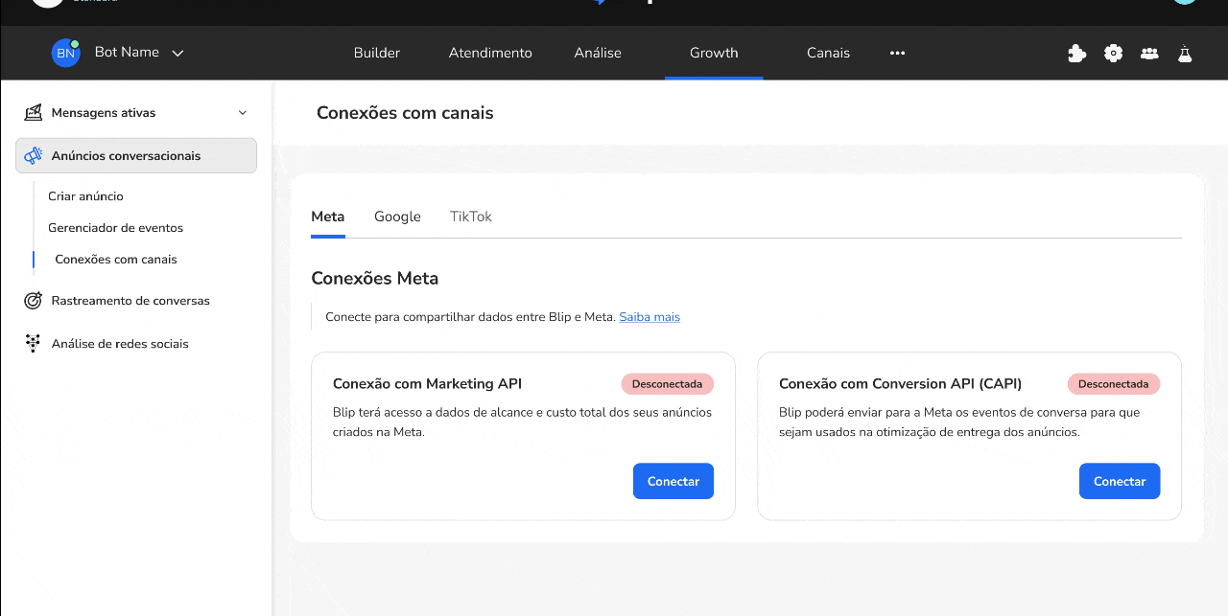Click the BN bot avatar
The image size is (1228, 616).
(x=65, y=53)
